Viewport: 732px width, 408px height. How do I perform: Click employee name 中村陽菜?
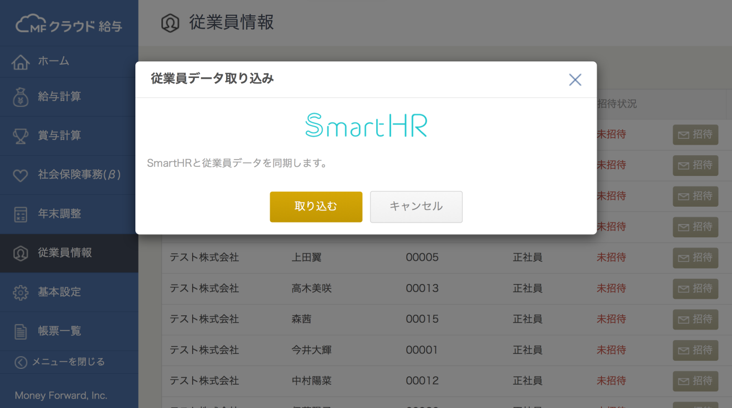(312, 381)
